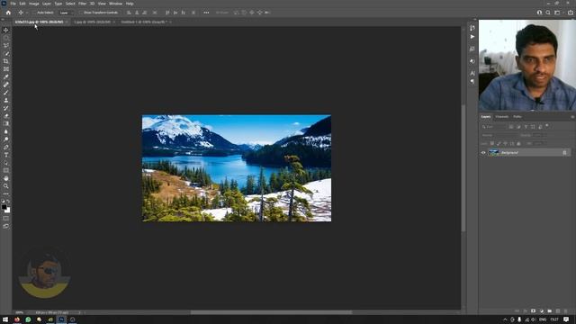The height and width of the screenshot is (324, 576).
Task: Open the workspace switcher icon
Action: [557, 13]
